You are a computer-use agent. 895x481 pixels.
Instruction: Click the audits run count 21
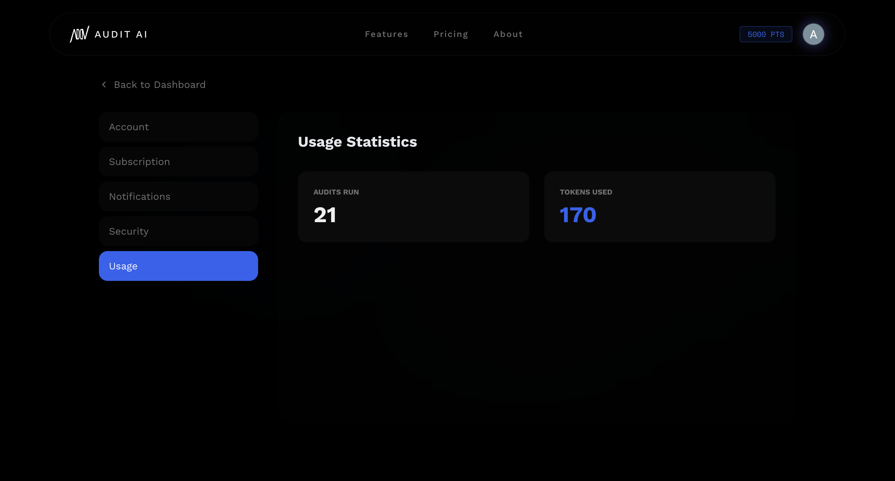click(x=325, y=215)
